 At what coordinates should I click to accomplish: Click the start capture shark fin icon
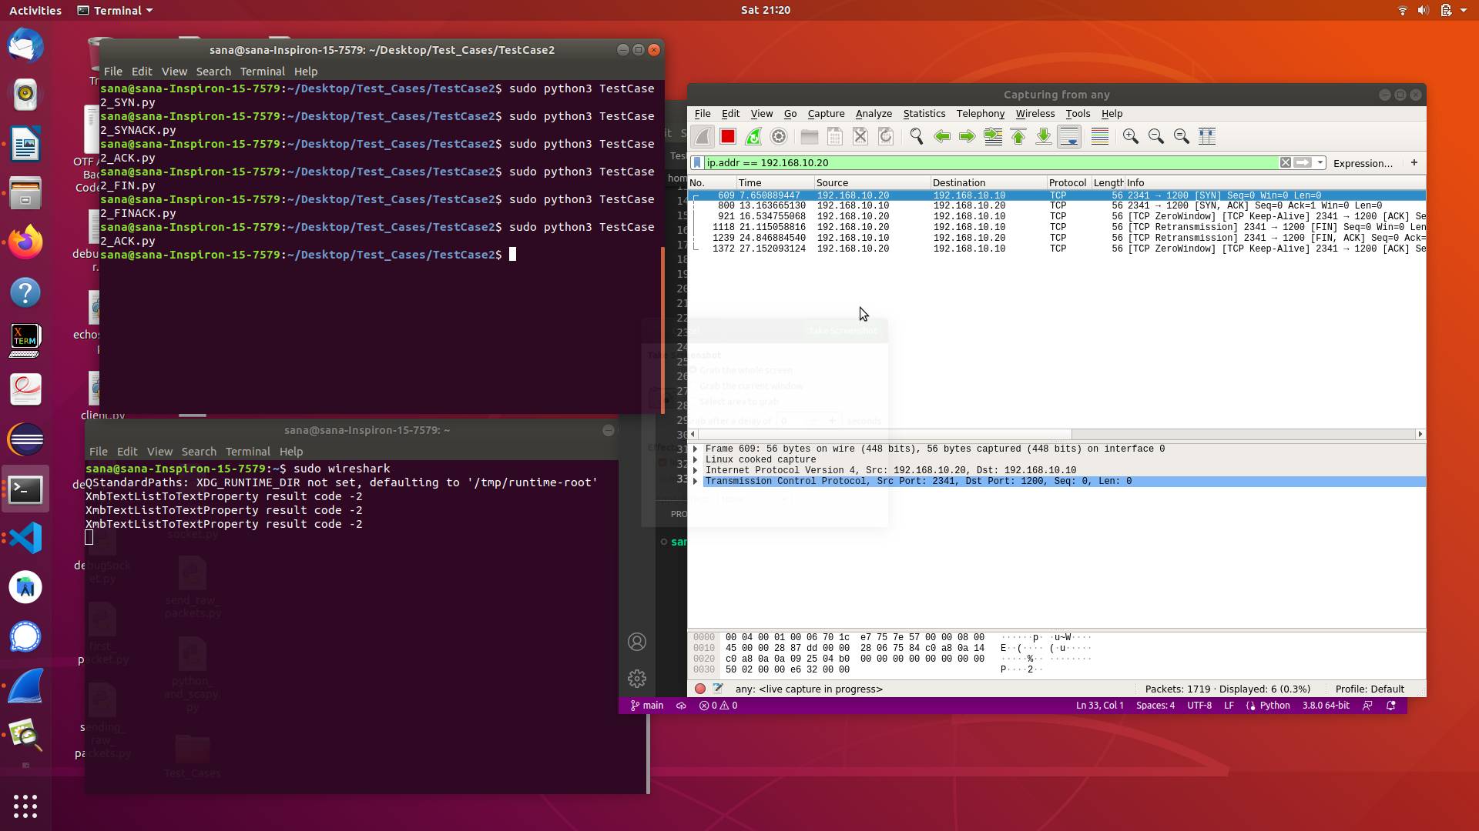[x=702, y=136]
